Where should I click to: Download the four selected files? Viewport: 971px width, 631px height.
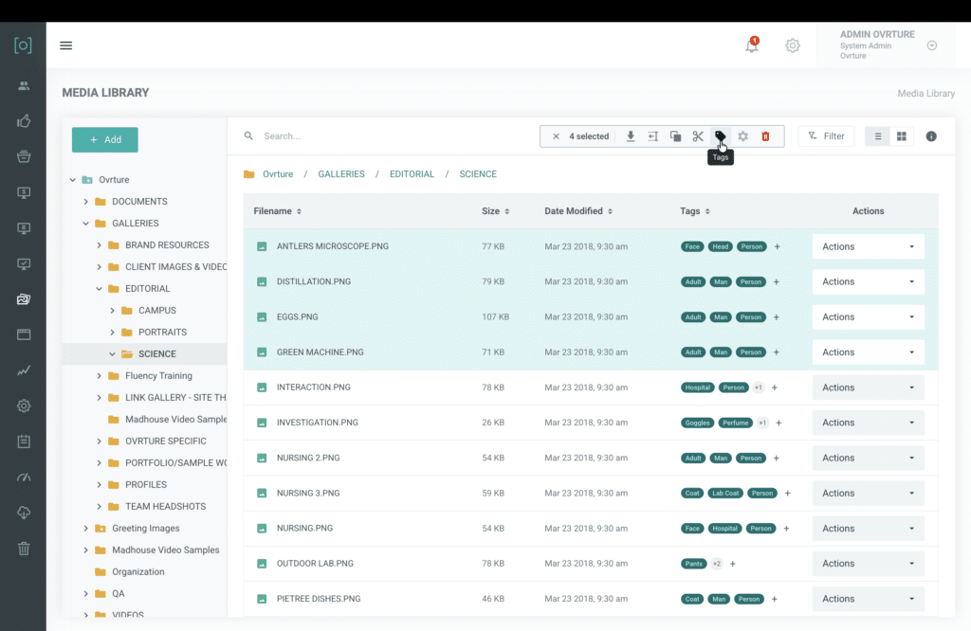(630, 136)
